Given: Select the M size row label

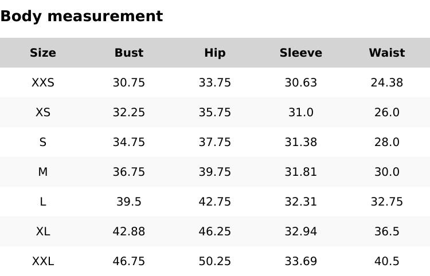Looking at the screenshot, I should pos(43,172).
